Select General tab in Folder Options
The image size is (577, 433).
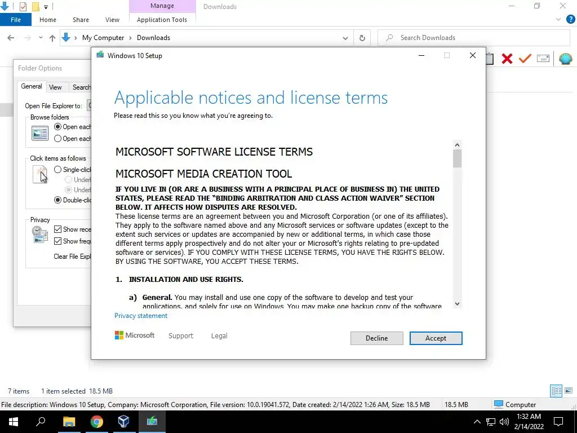32,86
